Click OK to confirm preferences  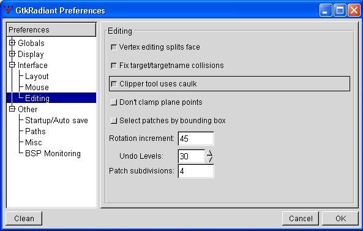(340, 218)
